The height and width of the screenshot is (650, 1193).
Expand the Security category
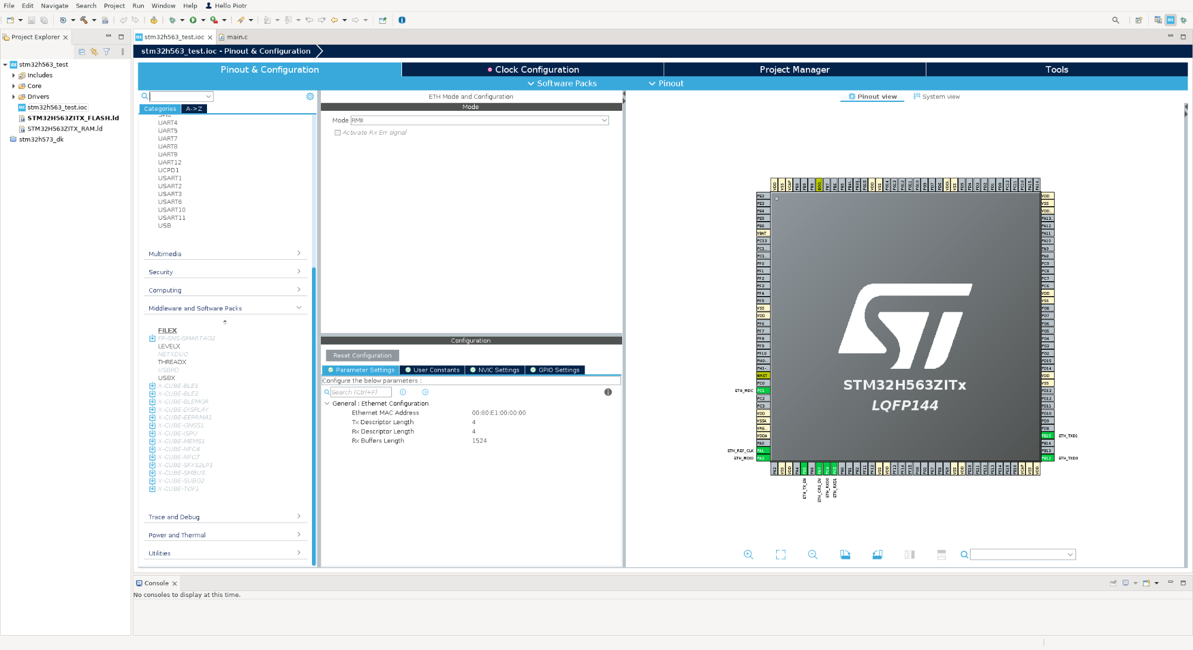(225, 272)
